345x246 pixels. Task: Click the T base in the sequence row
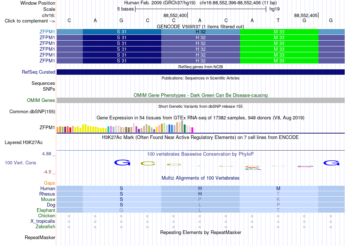point(278,20)
